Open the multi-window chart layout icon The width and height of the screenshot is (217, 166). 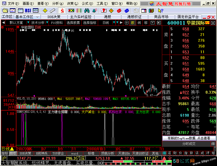pos(36,10)
